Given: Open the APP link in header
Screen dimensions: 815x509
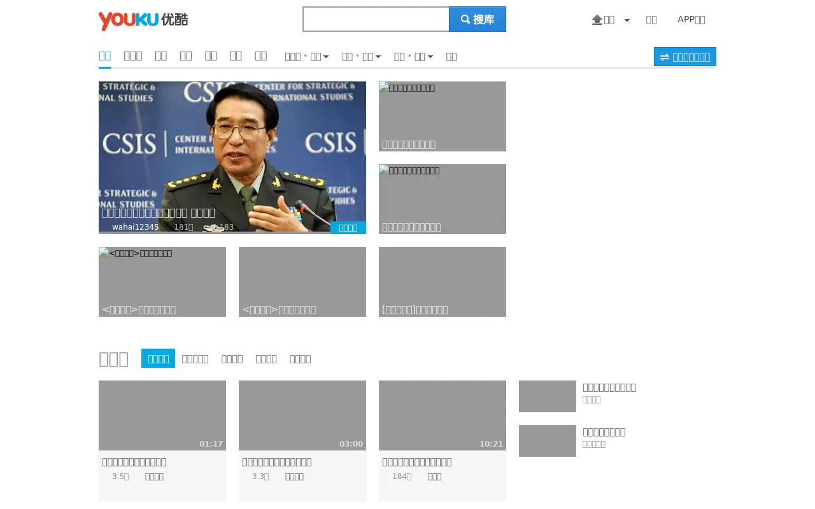Looking at the screenshot, I should click(x=691, y=19).
